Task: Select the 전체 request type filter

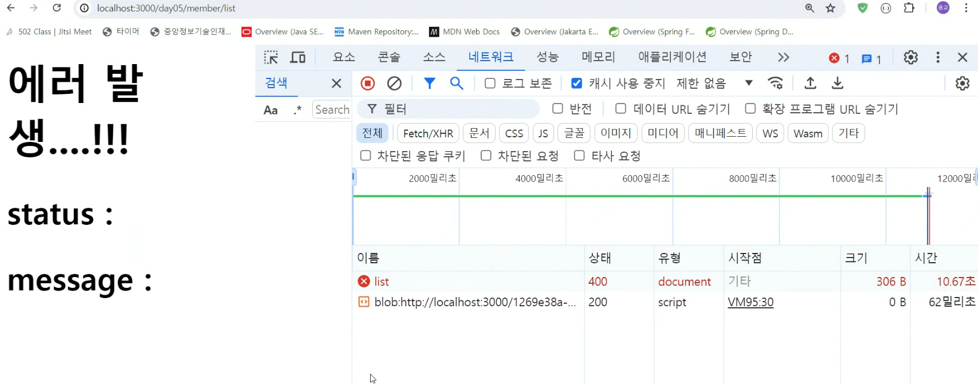Action: (x=372, y=133)
